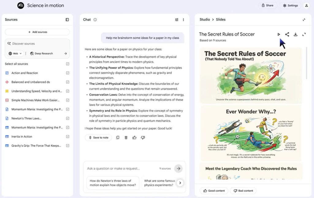Play the slides presentation
This screenshot has width=314, height=198.
pos(279,34)
